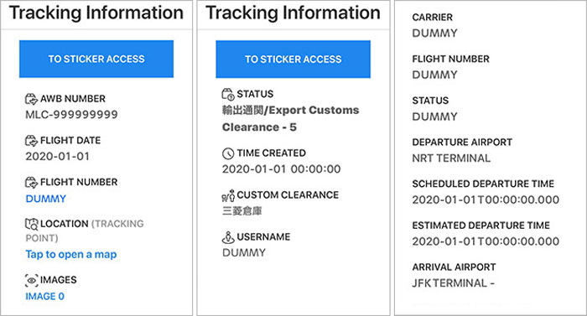Click the Status package icon

point(228,94)
